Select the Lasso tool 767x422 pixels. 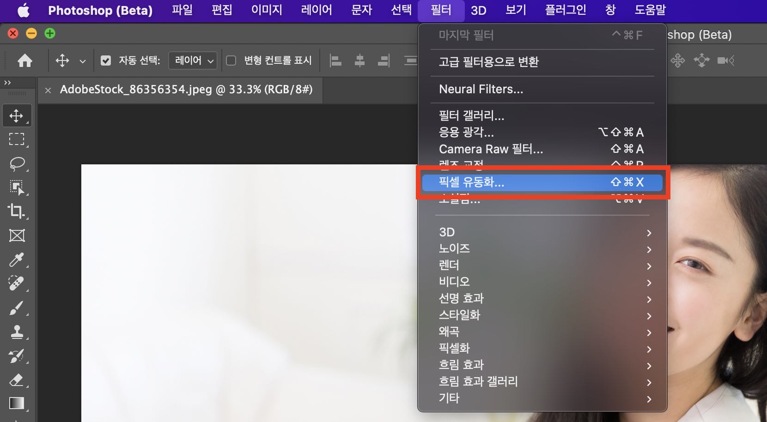pyautogui.click(x=17, y=163)
